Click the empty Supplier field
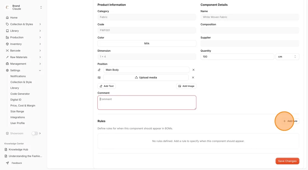The image size is (308, 170). click(x=250, y=43)
